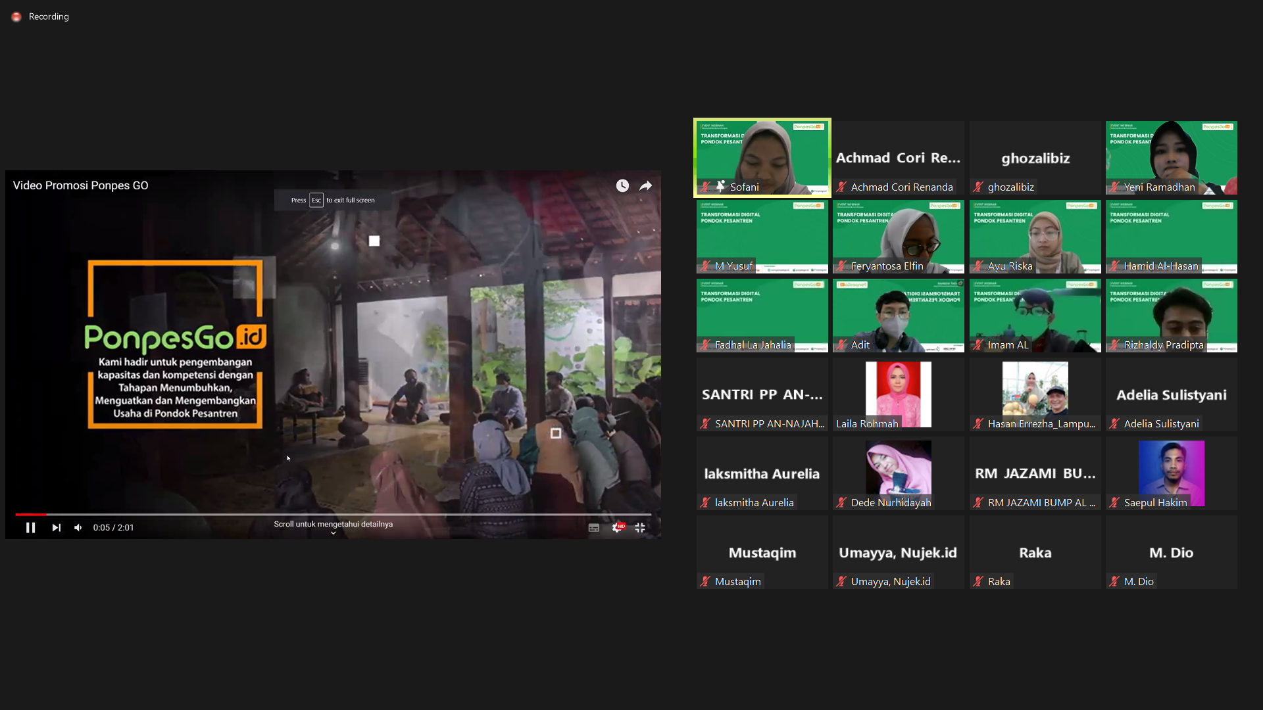
Task: Select Feryantosa Elfin's video tile
Action: (x=899, y=237)
